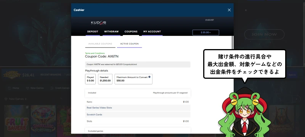The height and width of the screenshot is (137, 305).
Task: Expand the Scratch Cards category
Action: pos(138,115)
